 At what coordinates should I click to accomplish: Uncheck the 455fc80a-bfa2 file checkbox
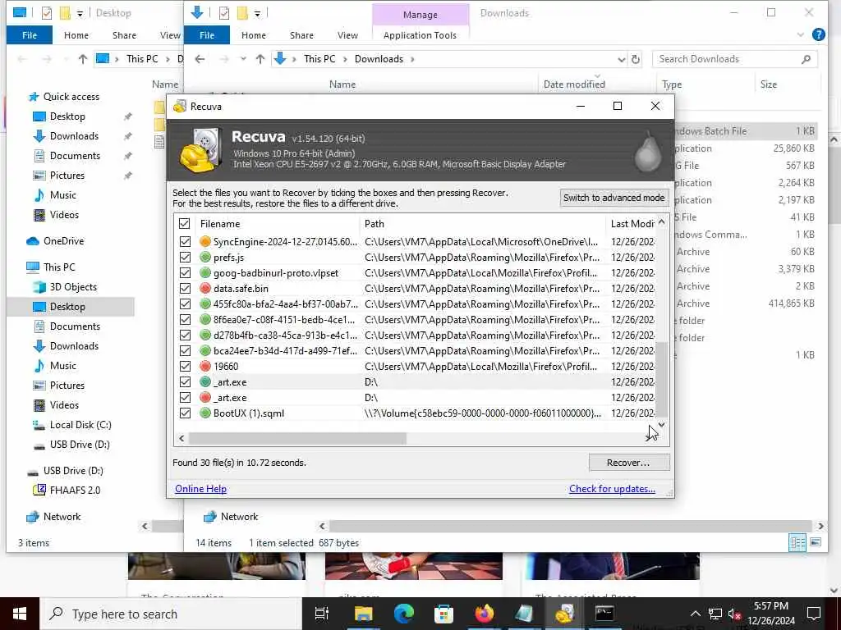click(185, 304)
